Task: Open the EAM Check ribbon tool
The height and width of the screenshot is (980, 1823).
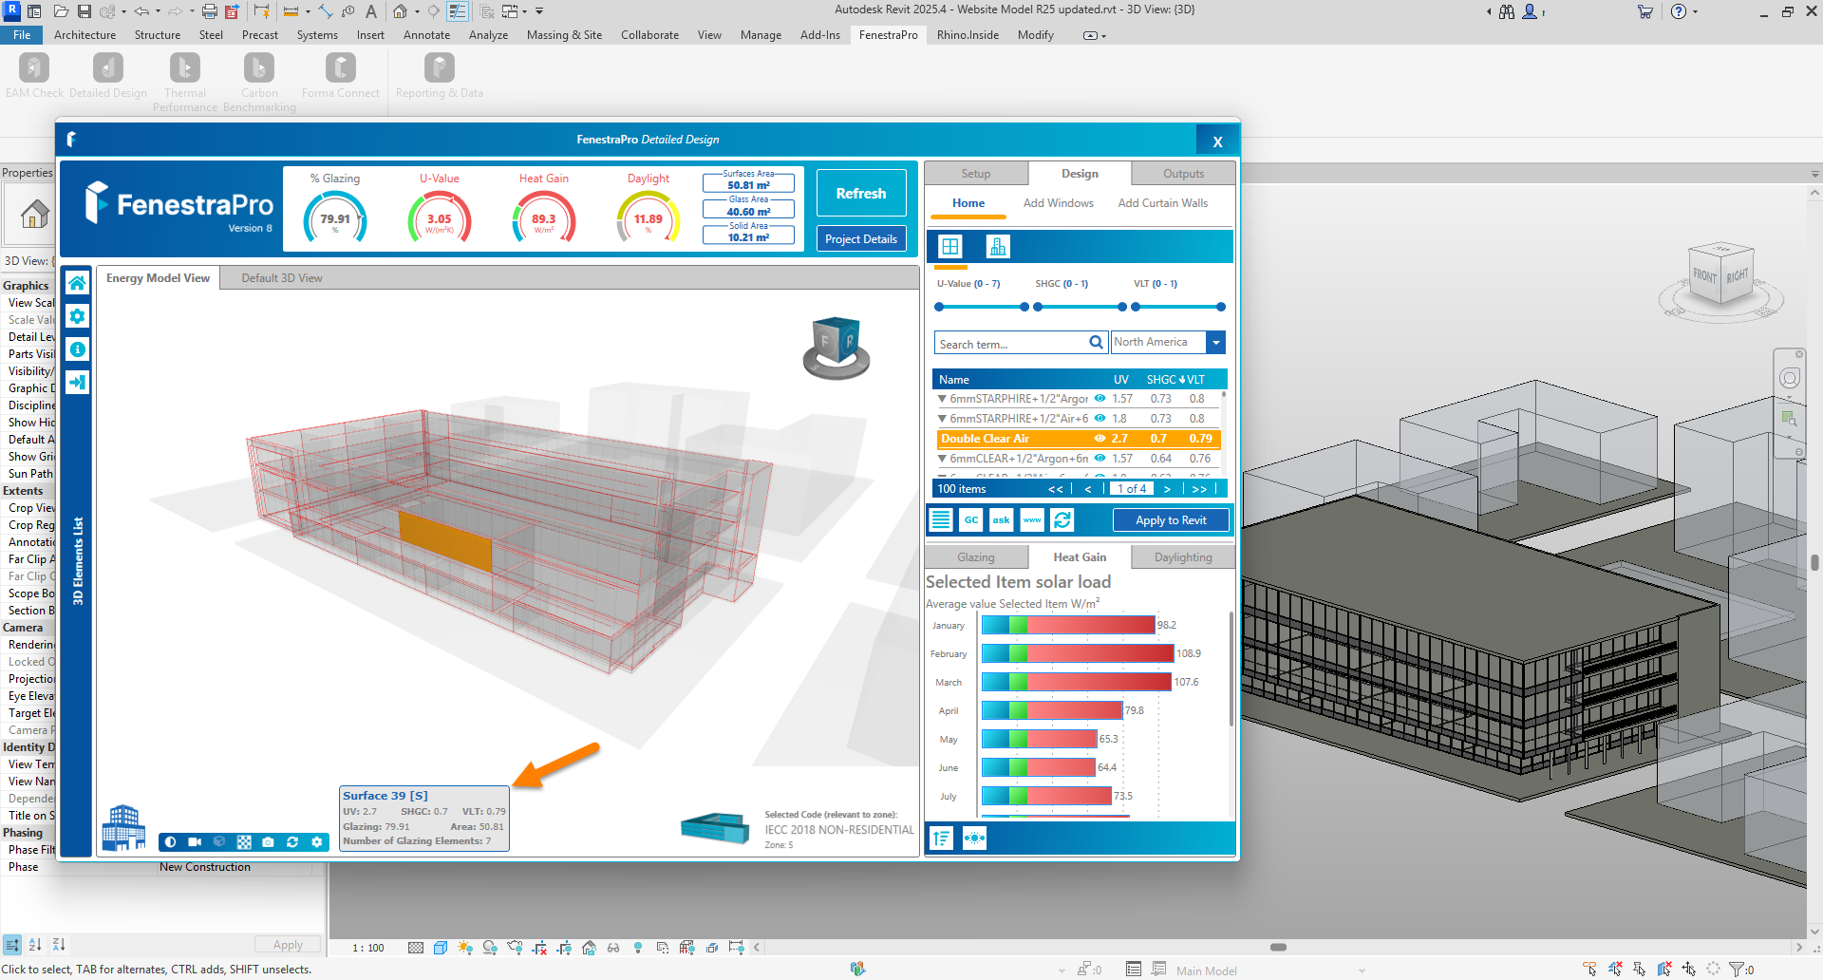Action: point(34,76)
